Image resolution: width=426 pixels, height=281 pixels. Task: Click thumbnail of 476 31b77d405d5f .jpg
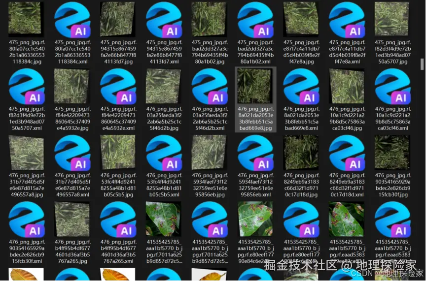point(26,153)
